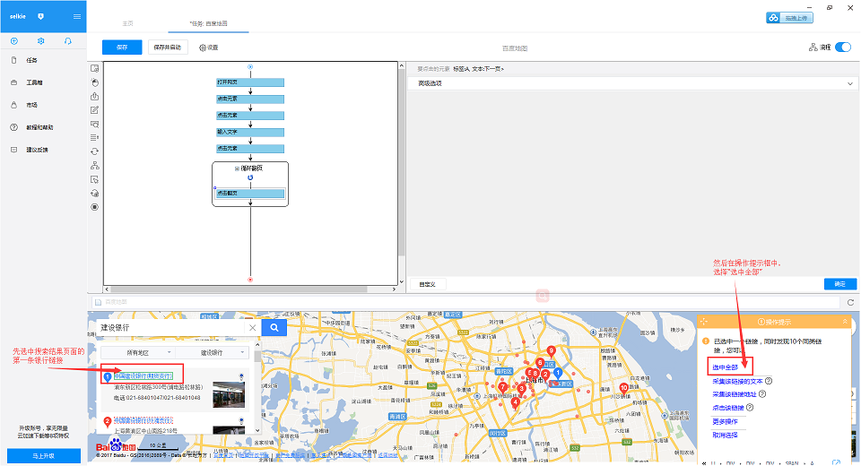Click the browser address bar field
This screenshot has width=861, height=466.
(465, 302)
